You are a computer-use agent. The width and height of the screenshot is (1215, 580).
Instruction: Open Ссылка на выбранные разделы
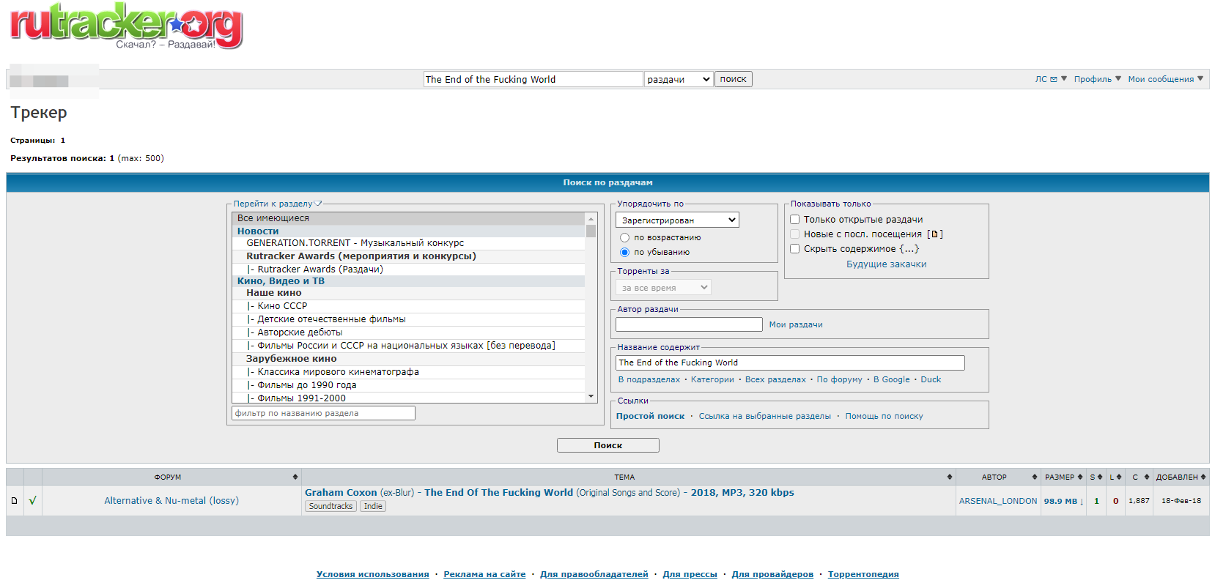(x=764, y=416)
